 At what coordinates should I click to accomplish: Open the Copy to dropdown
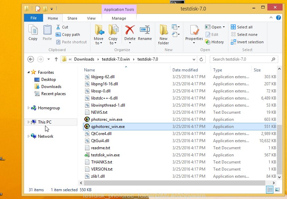(113, 41)
